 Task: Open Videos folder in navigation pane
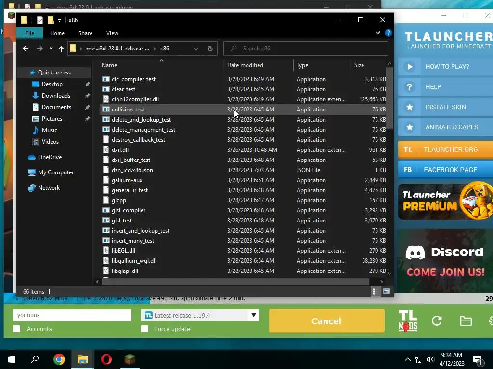50,142
